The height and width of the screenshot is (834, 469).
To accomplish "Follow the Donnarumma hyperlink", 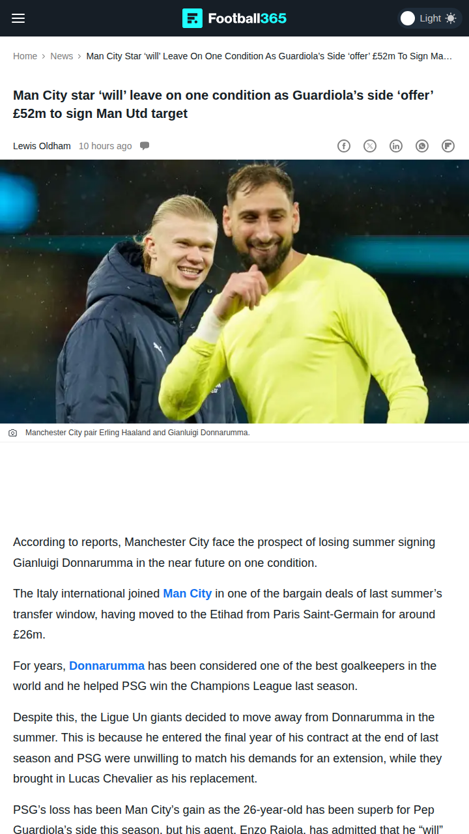I will pos(107,666).
